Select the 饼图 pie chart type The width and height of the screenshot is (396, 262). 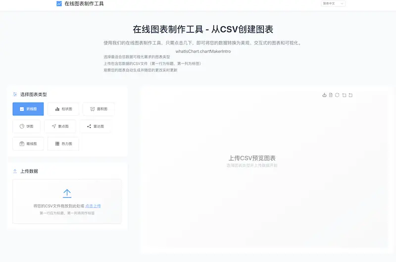[26, 126]
